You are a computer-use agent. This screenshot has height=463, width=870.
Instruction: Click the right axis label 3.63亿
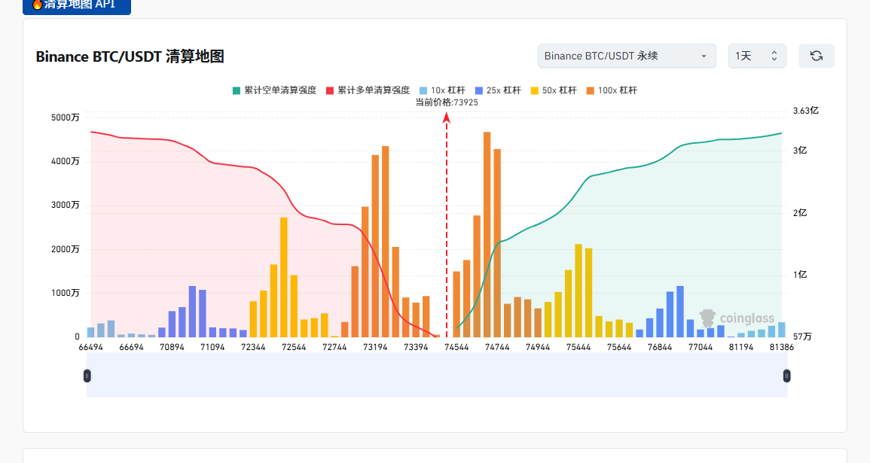tap(806, 111)
